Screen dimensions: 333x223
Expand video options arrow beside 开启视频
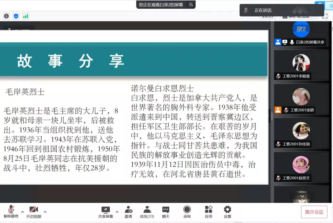[x=45, y=212]
